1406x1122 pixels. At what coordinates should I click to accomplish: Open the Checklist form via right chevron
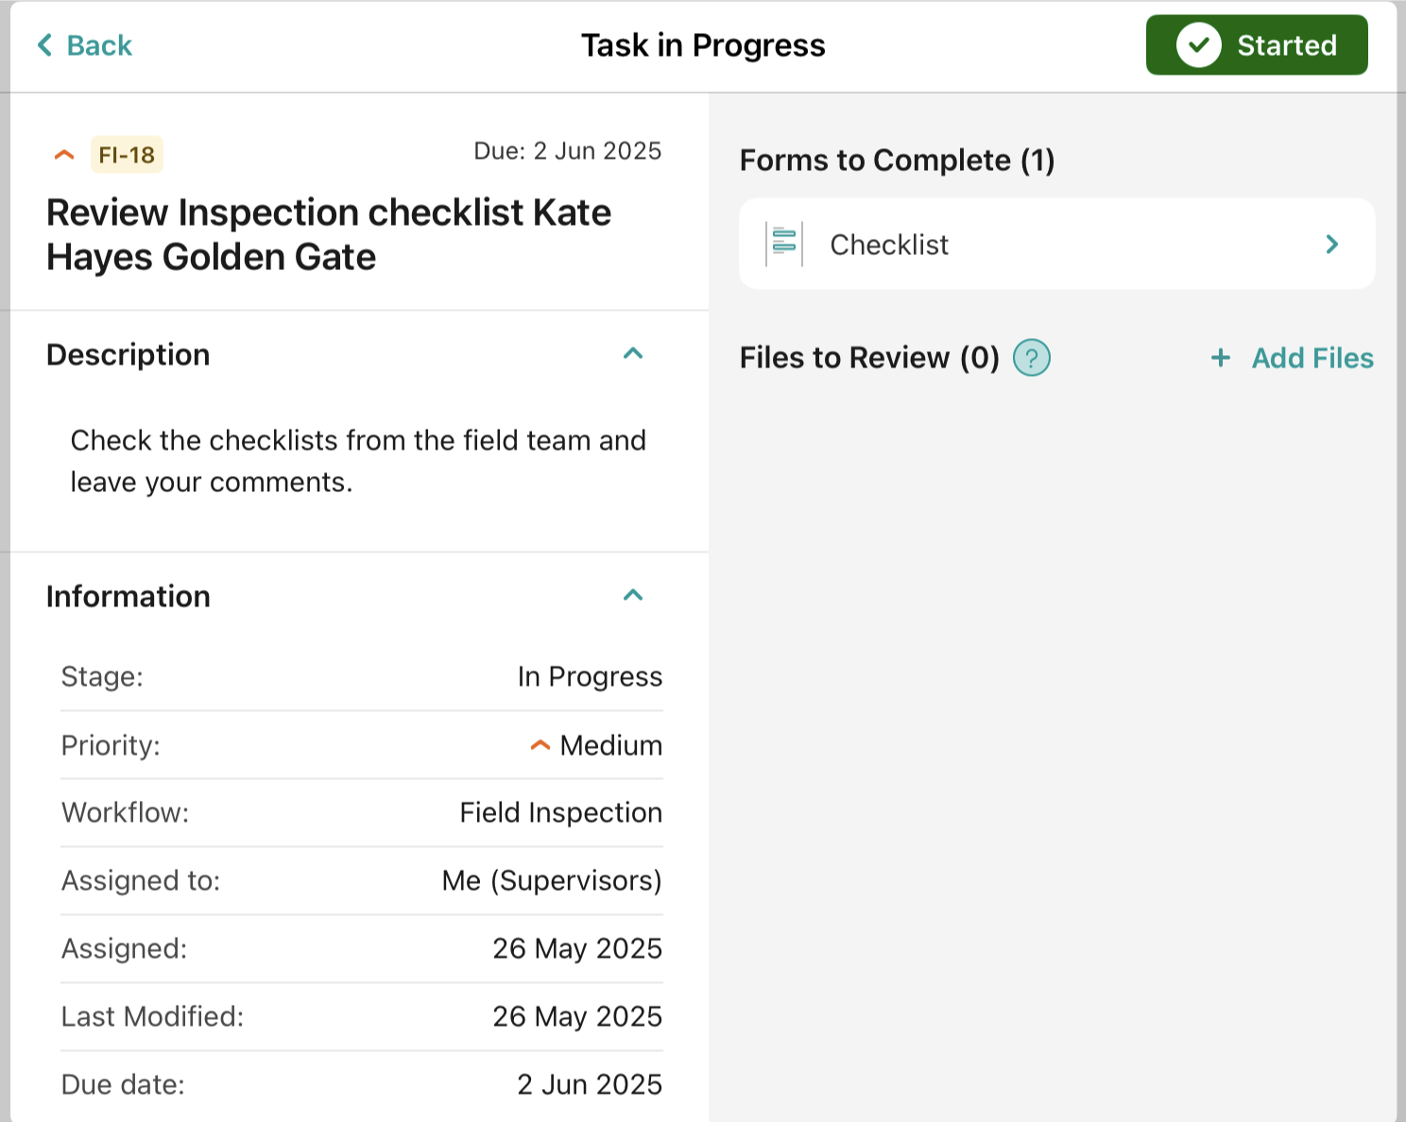1331,245
